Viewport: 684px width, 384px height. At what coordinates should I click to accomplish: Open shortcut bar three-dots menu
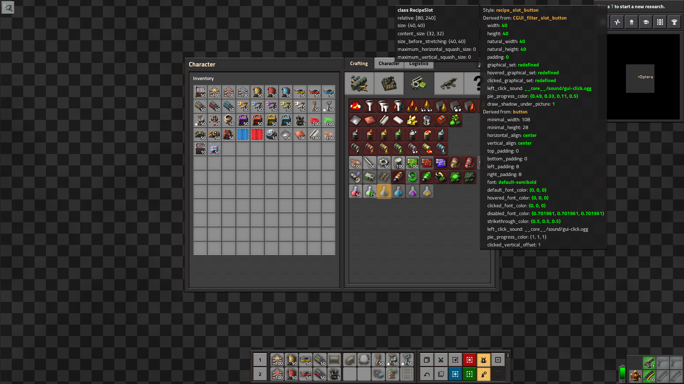[x=508, y=356]
